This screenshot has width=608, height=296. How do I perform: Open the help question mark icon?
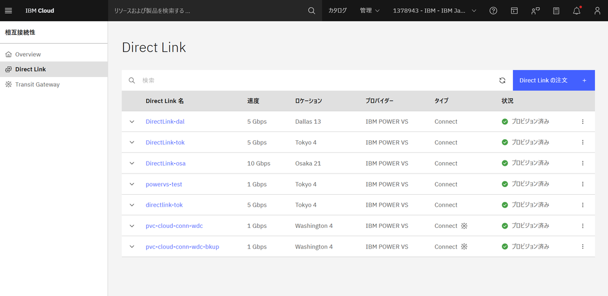click(493, 11)
